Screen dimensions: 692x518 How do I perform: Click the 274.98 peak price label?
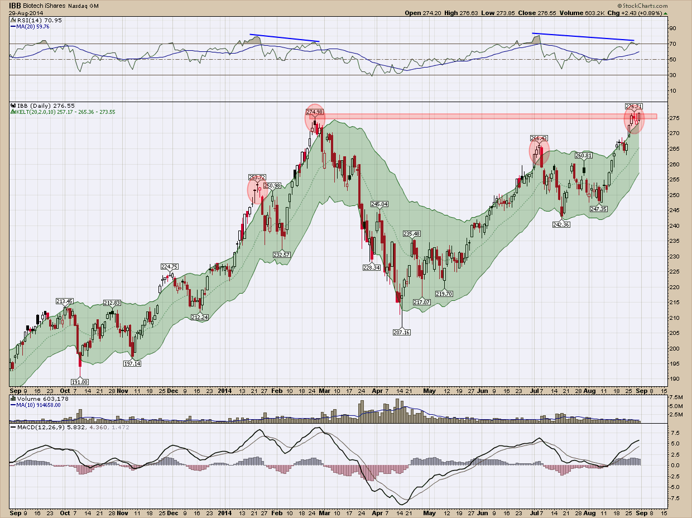point(315,112)
